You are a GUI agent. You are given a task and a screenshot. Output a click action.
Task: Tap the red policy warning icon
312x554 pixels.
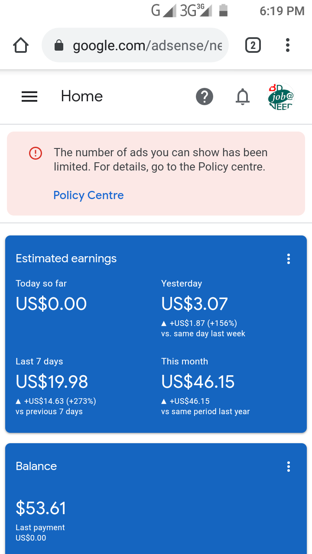(36, 153)
